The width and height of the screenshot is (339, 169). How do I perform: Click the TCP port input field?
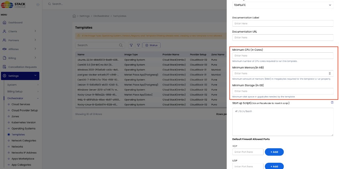[248, 152]
